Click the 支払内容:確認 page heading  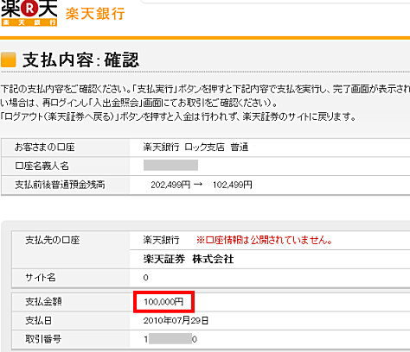coord(80,60)
